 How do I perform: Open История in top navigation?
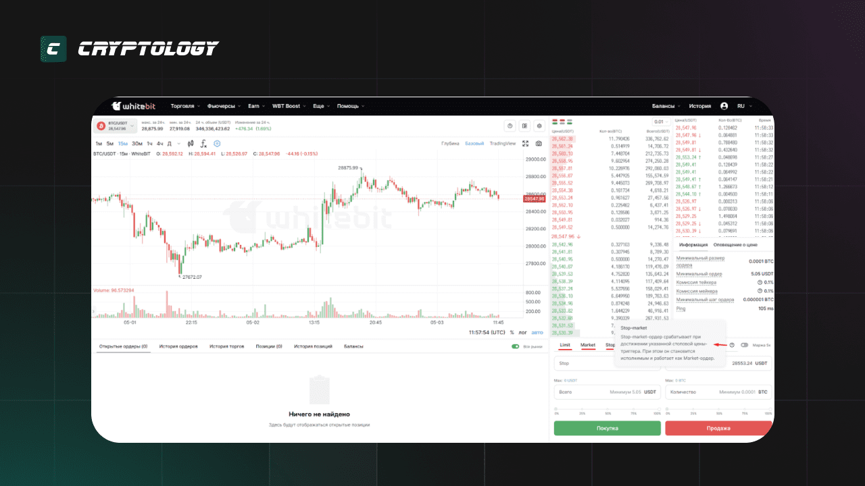[x=700, y=106]
